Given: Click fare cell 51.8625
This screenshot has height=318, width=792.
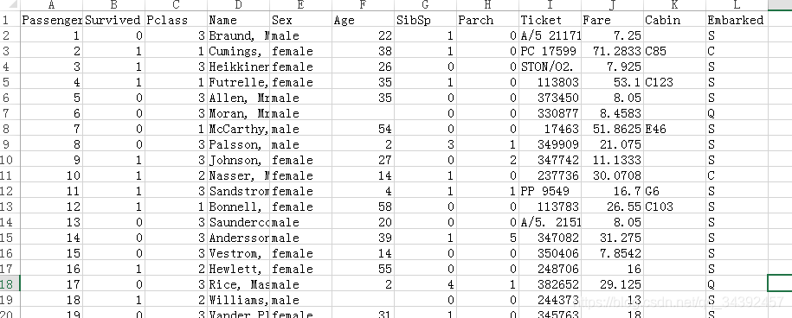Looking at the screenshot, I should pos(612,129).
